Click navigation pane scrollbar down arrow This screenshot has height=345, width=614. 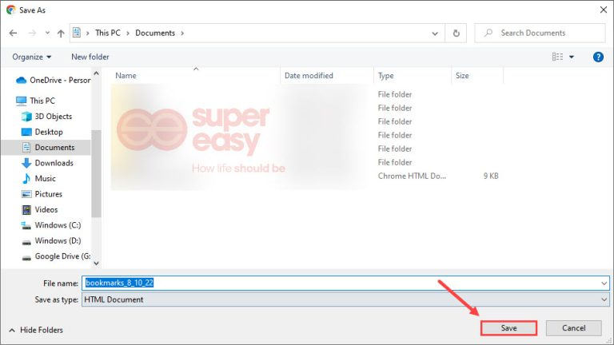(x=96, y=264)
